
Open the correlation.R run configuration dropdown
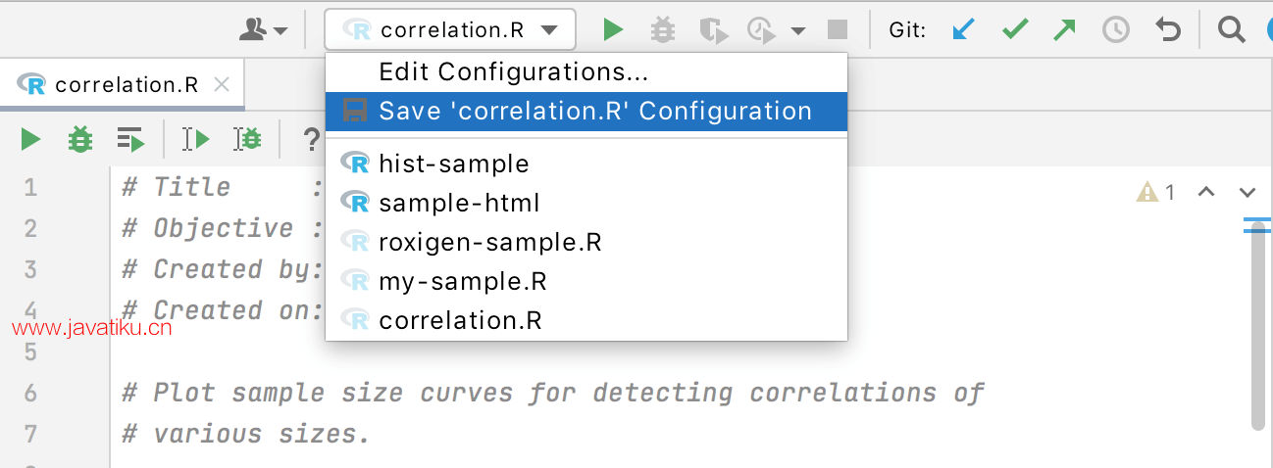pyautogui.click(x=450, y=30)
